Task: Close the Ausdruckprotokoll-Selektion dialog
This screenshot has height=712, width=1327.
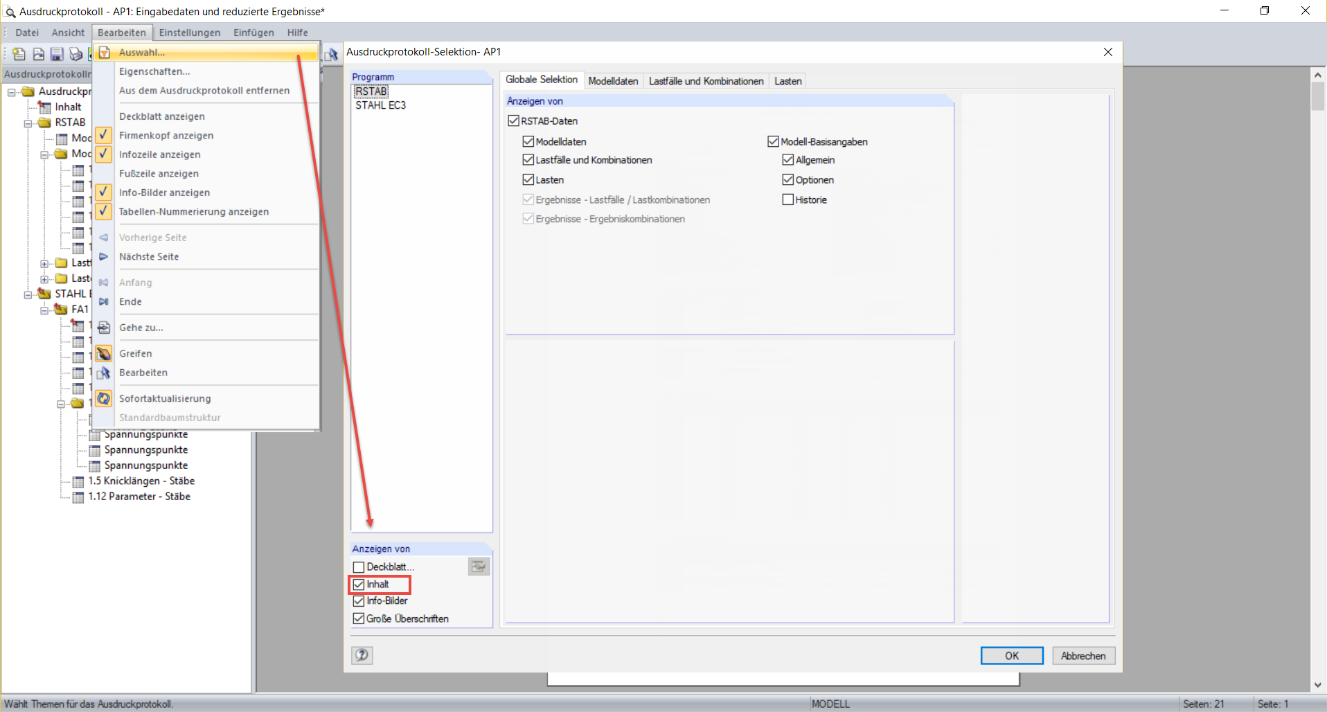Action: pyautogui.click(x=1108, y=52)
